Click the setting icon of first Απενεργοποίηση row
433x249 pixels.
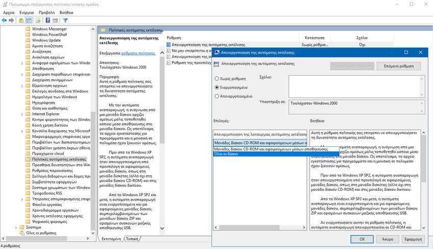169,44
